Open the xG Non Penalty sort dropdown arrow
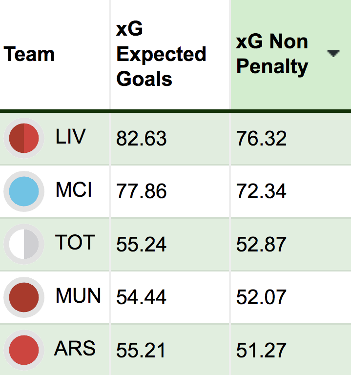This screenshot has width=351, height=375. (x=333, y=54)
